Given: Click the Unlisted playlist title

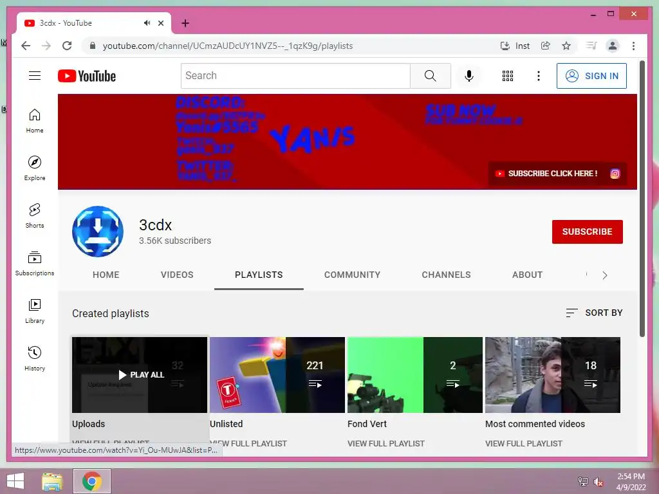Looking at the screenshot, I should coord(227,424).
